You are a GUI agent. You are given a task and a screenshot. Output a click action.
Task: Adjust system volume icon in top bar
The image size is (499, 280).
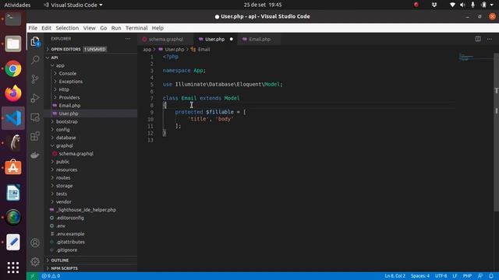point(462,5)
